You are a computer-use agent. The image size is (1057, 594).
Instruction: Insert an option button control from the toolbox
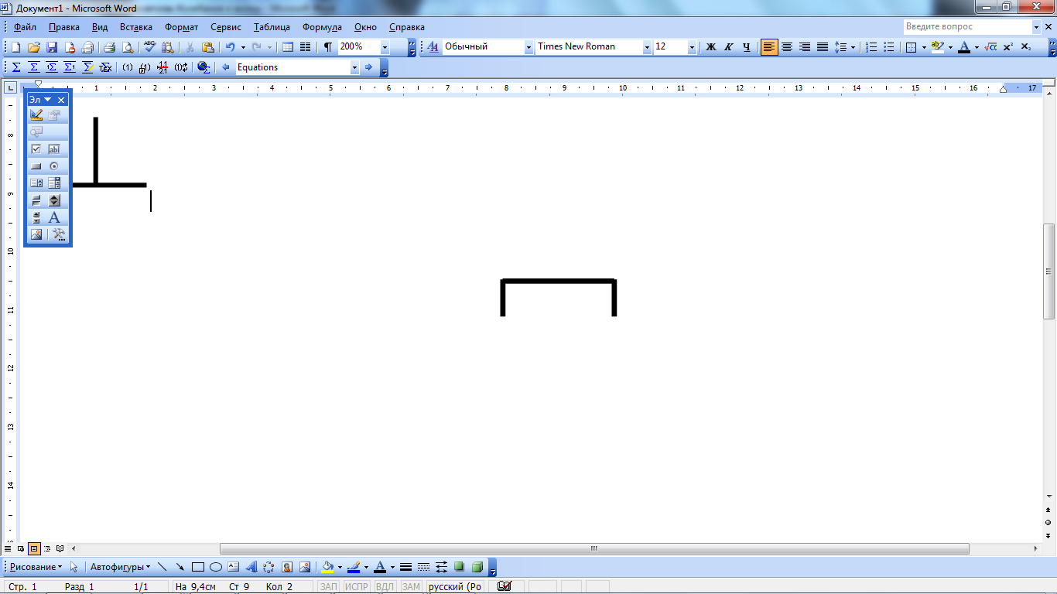[54, 166]
